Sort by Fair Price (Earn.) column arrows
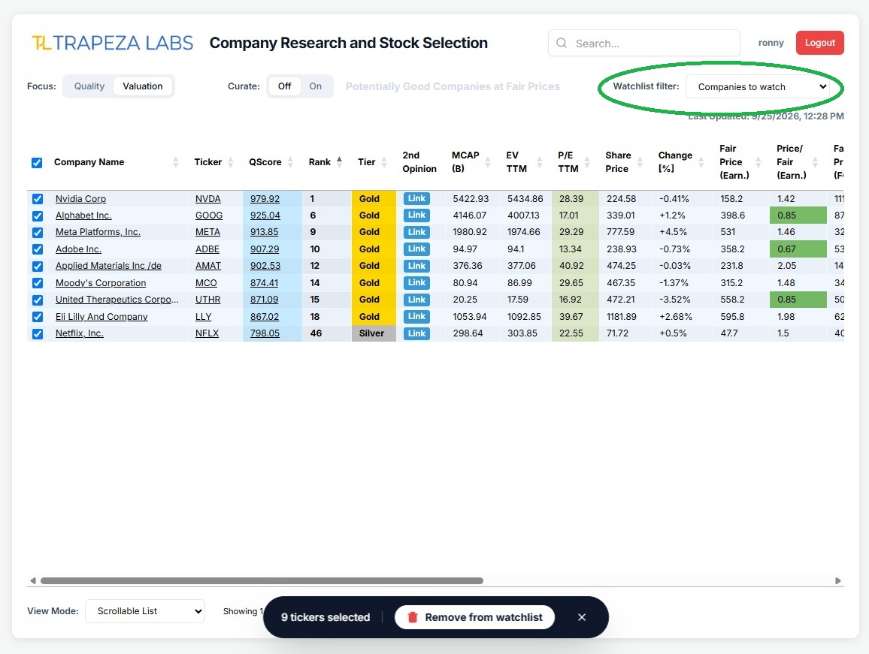The image size is (869, 654). pyautogui.click(x=758, y=162)
